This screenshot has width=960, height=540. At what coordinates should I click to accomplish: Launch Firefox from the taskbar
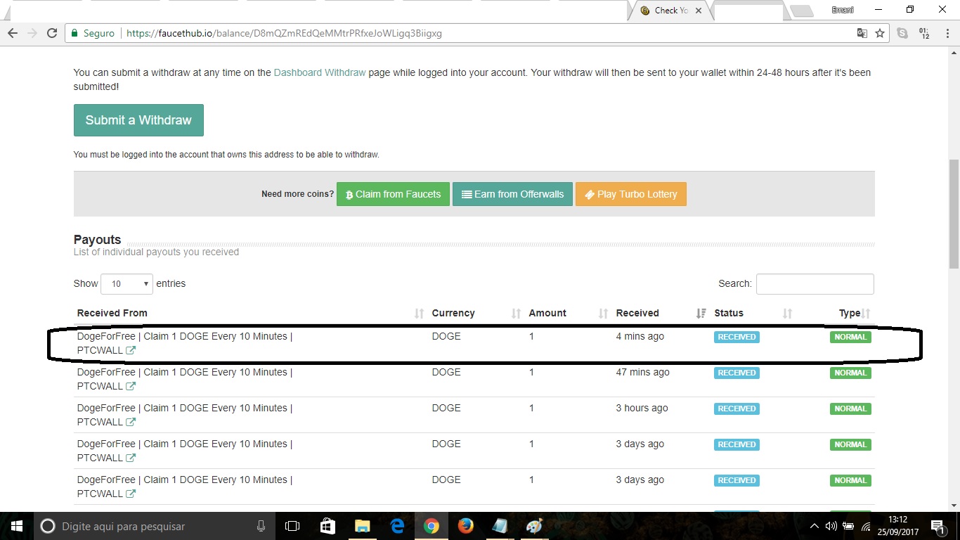[x=465, y=526]
